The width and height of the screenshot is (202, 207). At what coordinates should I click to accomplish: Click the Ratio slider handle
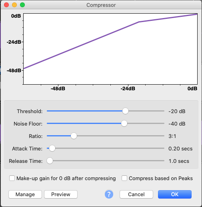[x=74, y=136]
